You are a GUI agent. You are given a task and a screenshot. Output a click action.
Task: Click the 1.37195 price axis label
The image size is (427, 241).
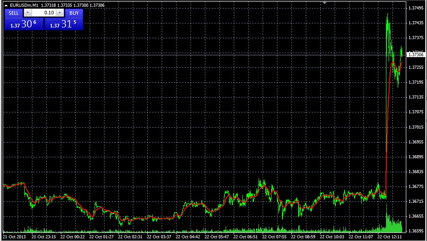416,82
